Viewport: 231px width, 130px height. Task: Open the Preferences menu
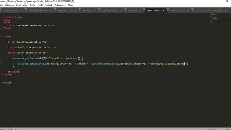(x=60, y=5)
